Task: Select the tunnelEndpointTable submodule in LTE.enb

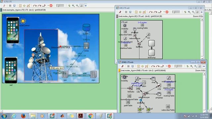Action: [x=129, y=96]
